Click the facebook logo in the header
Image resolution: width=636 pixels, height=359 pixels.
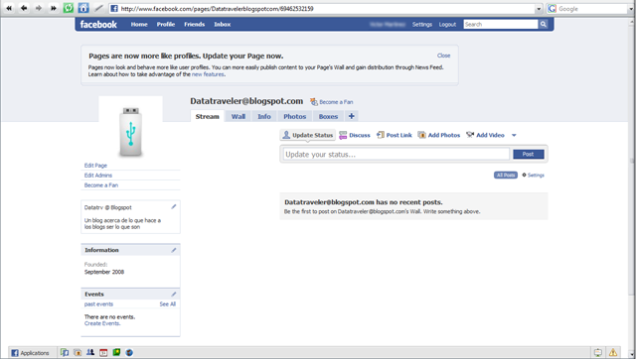(98, 24)
